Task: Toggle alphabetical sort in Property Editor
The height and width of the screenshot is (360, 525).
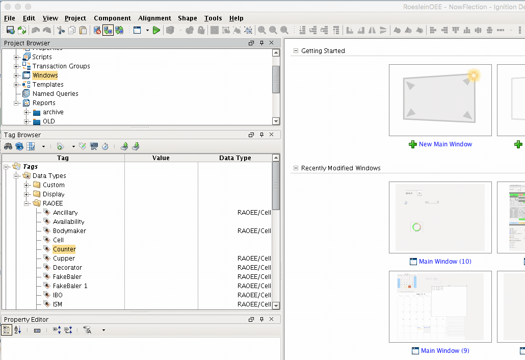Action: [18, 330]
